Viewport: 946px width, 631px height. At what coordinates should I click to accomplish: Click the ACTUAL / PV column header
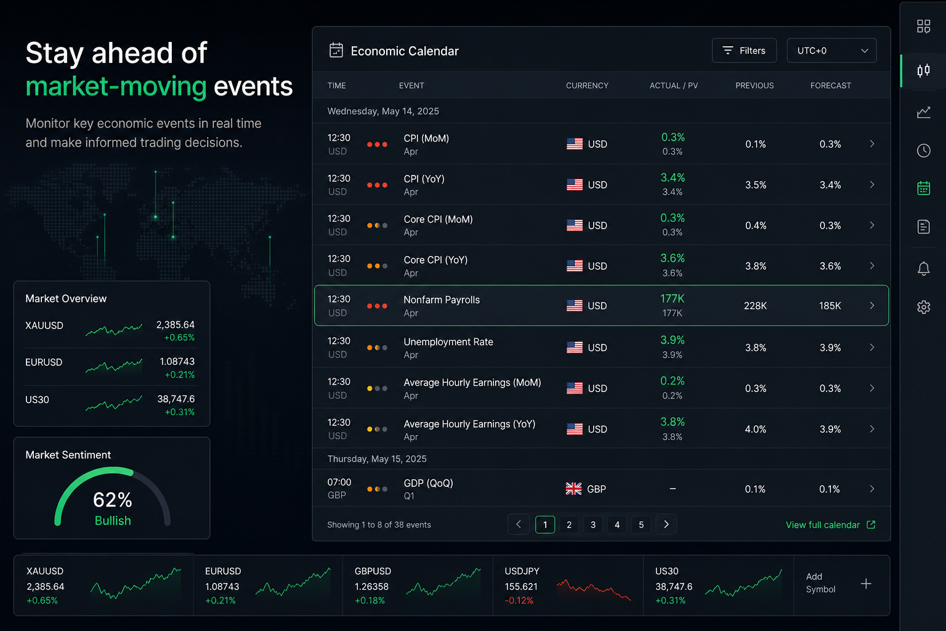[674, 86]
